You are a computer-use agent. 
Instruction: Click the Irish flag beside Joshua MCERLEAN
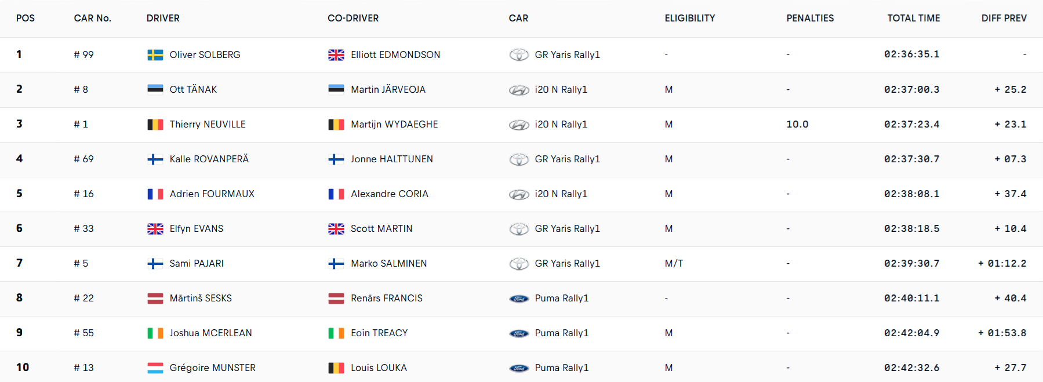coord(155,333)
